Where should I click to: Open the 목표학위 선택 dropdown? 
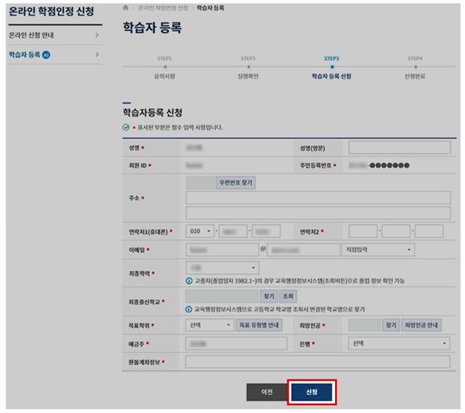[210, 325]
